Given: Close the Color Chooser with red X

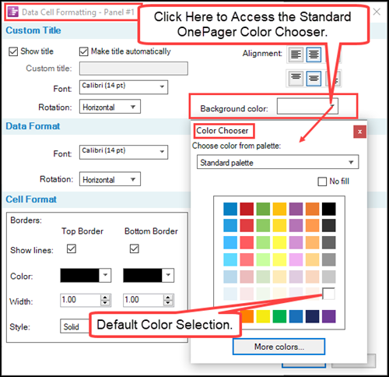Looking at the screenshot, I should (x=359, y=132).
